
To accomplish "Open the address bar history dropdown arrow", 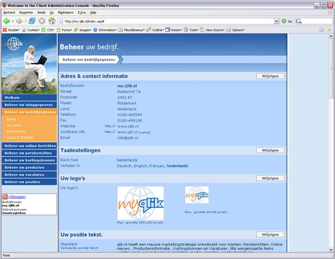I will click(x=276, y=21).
